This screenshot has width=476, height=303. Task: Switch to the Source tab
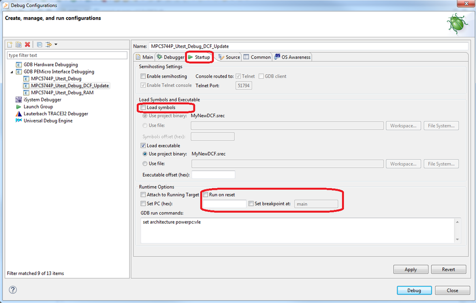pos(230,57)
